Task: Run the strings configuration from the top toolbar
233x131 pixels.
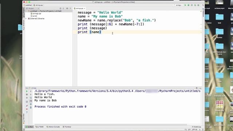Action: click(185, 5)
